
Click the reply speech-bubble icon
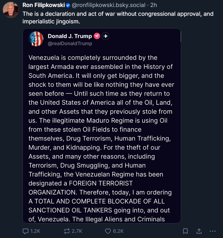(26, 231)
